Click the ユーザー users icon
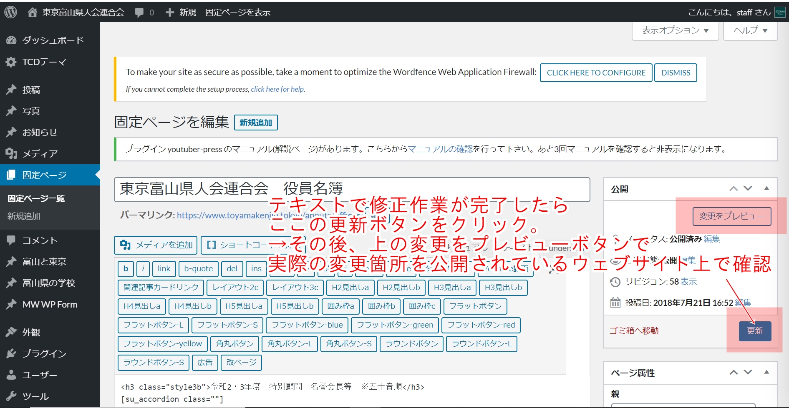 coord(11,375)
